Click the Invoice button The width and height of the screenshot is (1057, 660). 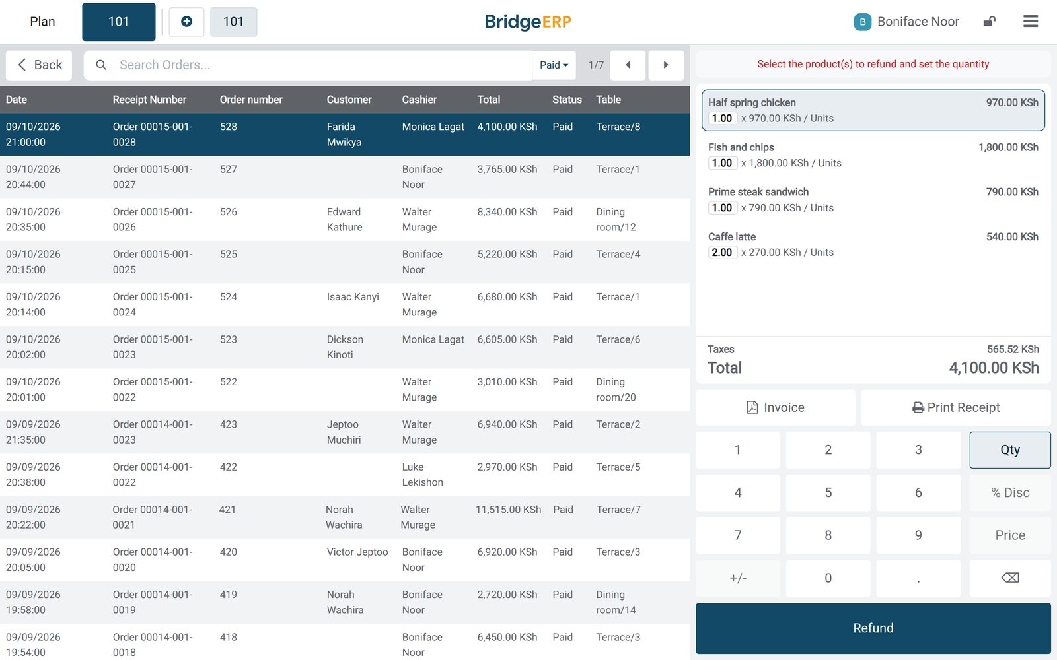[776, 407]
